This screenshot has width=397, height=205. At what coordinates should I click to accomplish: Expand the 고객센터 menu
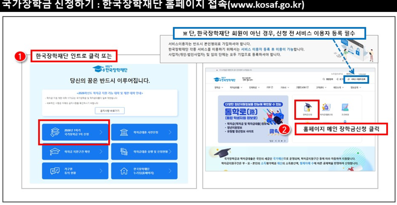point(321,88)
